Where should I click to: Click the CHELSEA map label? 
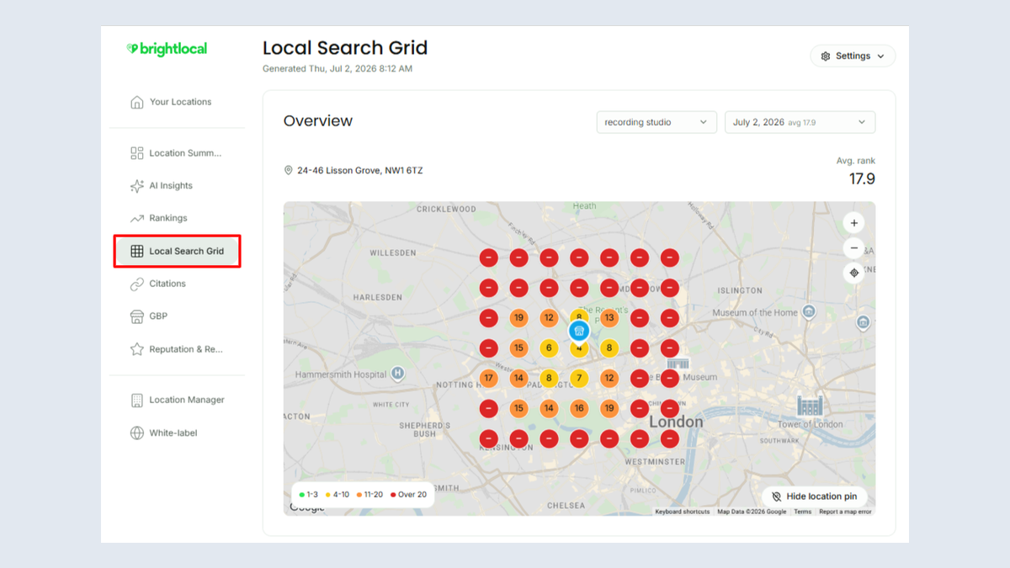tap(566, 506)
